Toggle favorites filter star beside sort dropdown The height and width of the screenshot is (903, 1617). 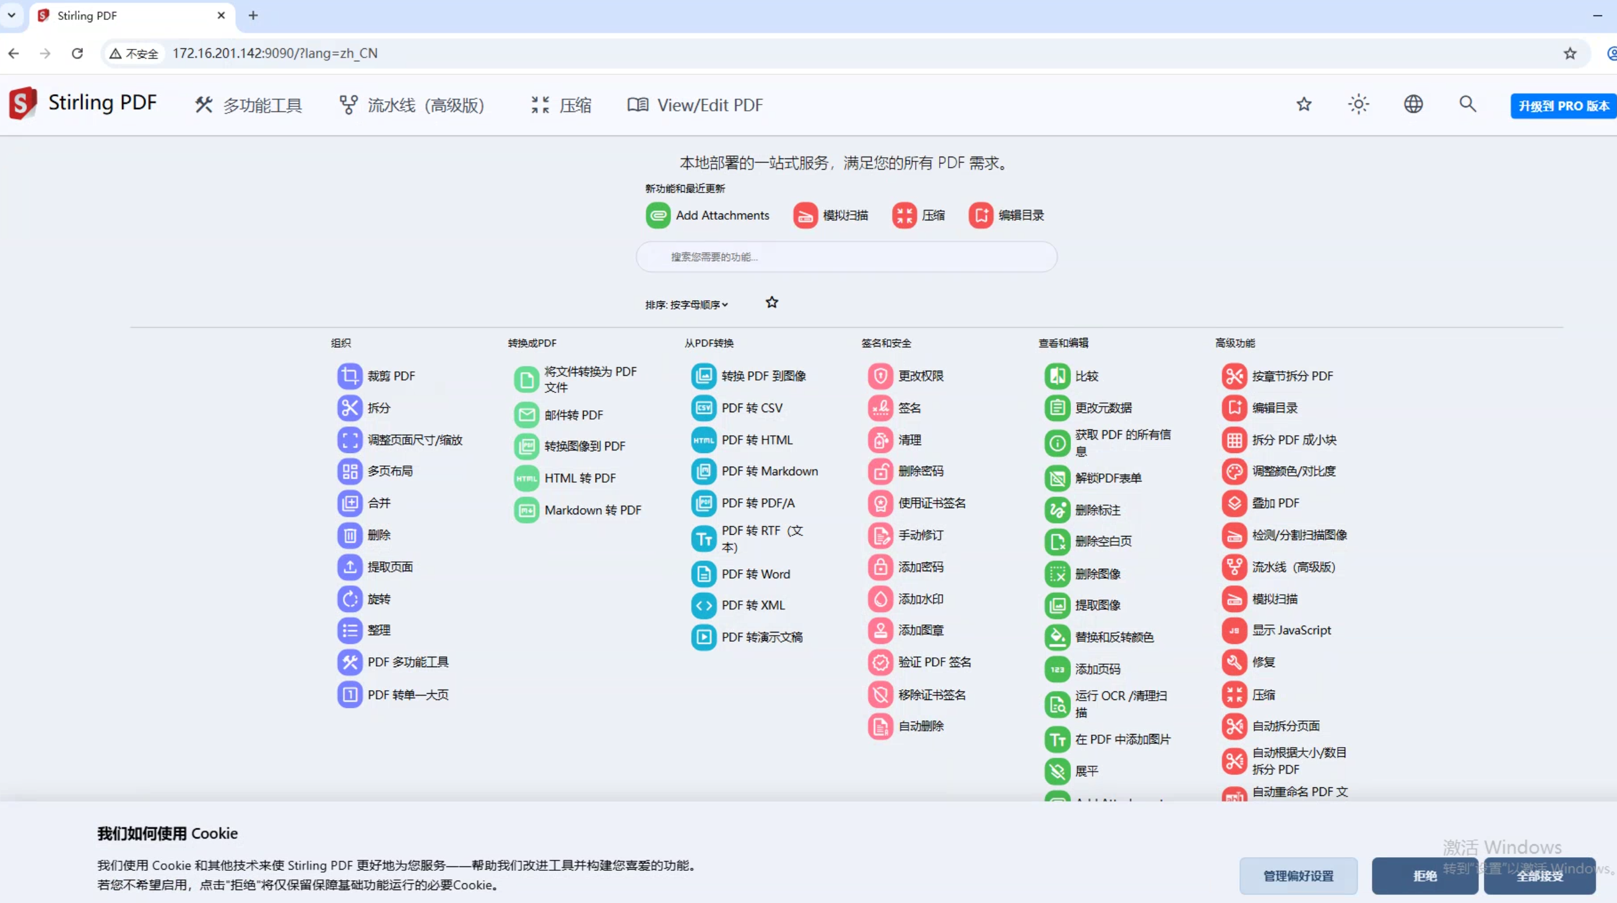click(772, 303)
